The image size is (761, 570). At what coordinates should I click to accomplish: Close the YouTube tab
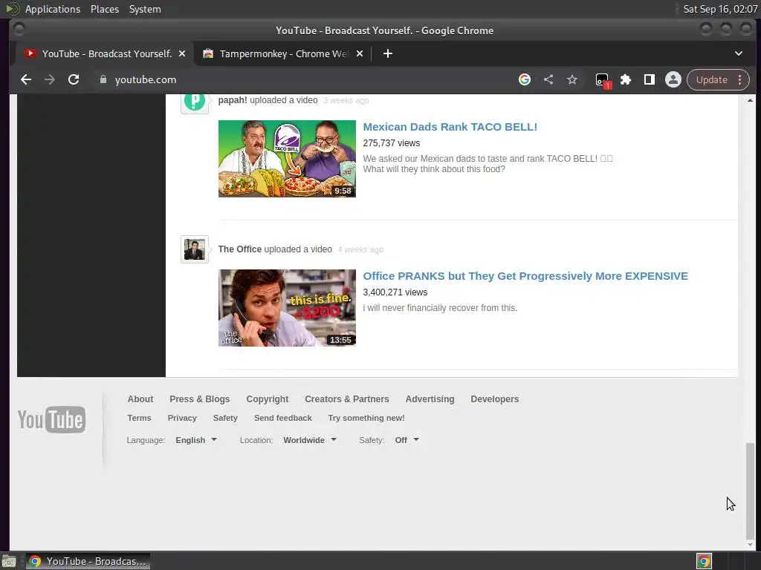(182, 53)
